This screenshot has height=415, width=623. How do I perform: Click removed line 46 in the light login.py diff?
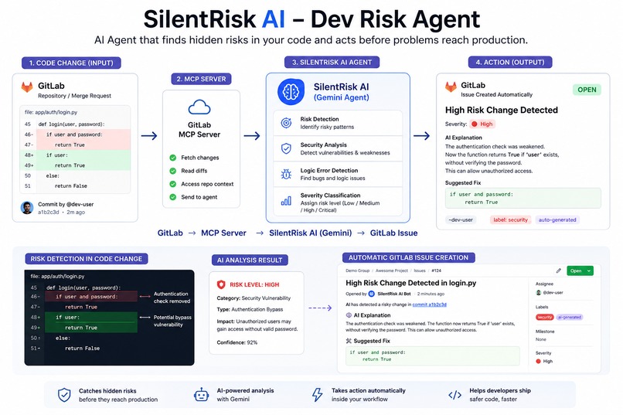pyautogui.click(x=76, y=134)
